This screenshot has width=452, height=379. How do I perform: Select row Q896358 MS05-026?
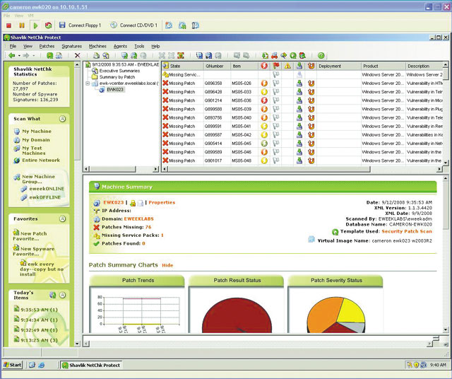[302, 83]
